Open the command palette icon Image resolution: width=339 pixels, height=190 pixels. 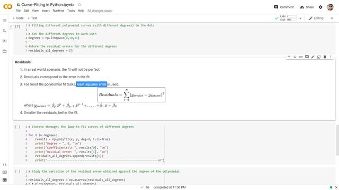point(5,172)
